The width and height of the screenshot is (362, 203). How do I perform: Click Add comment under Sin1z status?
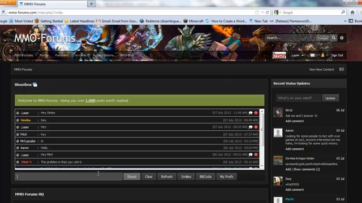[x=295, y=121]
